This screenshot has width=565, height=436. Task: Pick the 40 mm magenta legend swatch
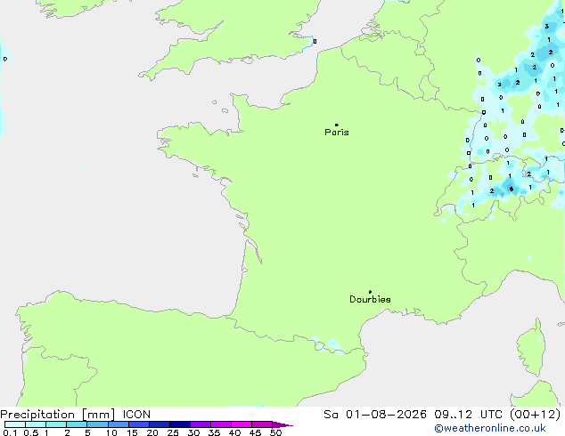pos(242,424)
